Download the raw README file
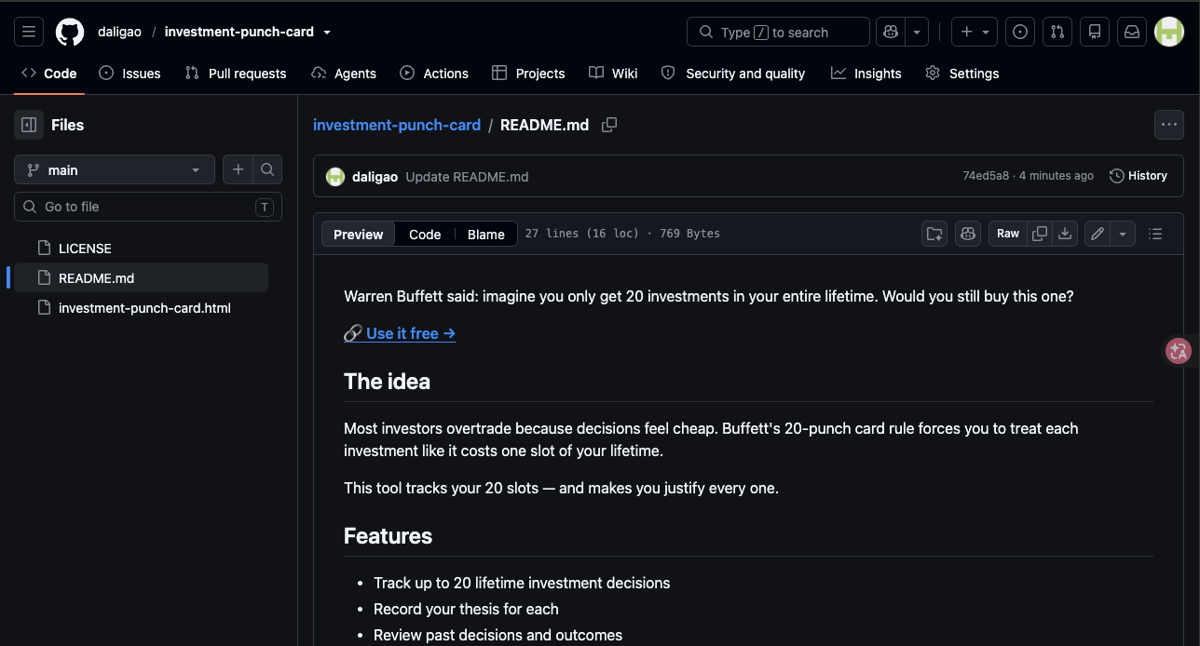 [x=1065, y=234]
